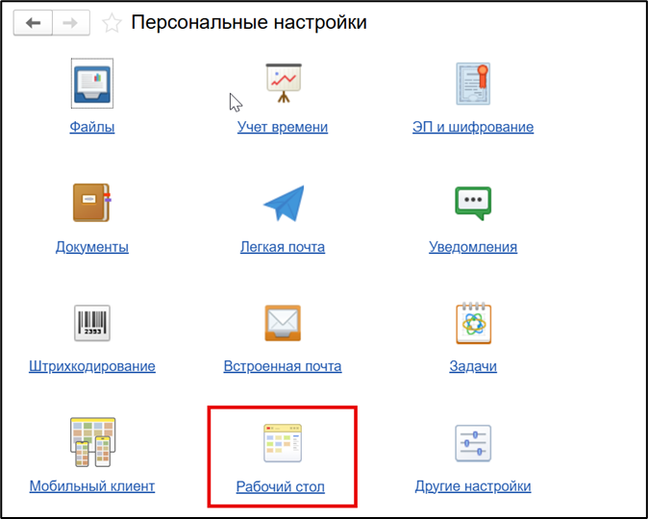The width and height of the screenshot is (648, 519).
Task: Click the Уведомления link
Action: coord(473,247)
